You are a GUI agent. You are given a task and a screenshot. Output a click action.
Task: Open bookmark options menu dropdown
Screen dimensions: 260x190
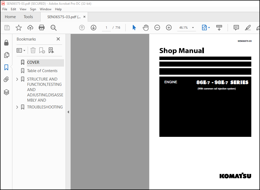21,50
